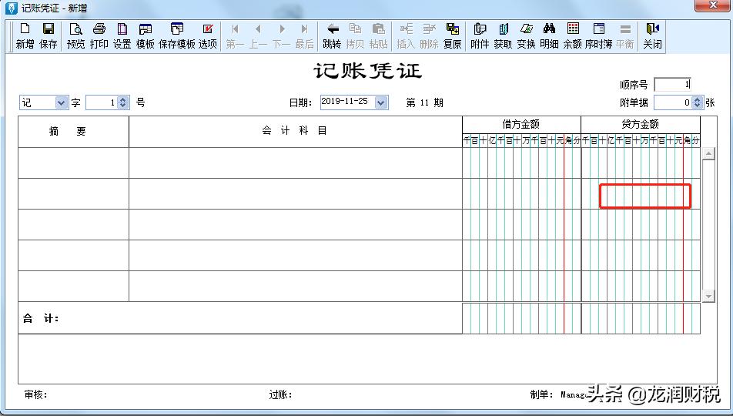The width and height of the screenshot is (733, 416).
Task: Click the 会计科目 column header
Action: click(296, 132)
